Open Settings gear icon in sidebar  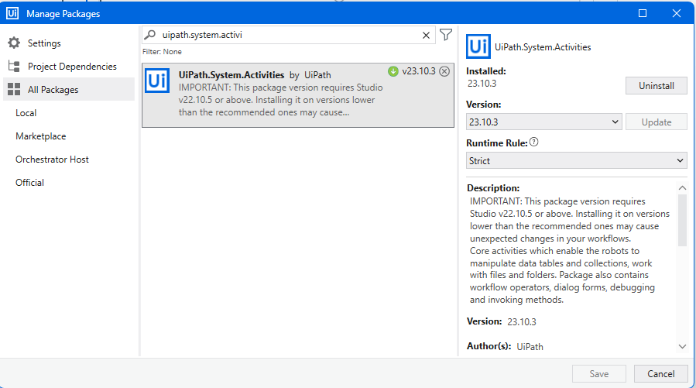pyautogui.click(x=14, y=43)
